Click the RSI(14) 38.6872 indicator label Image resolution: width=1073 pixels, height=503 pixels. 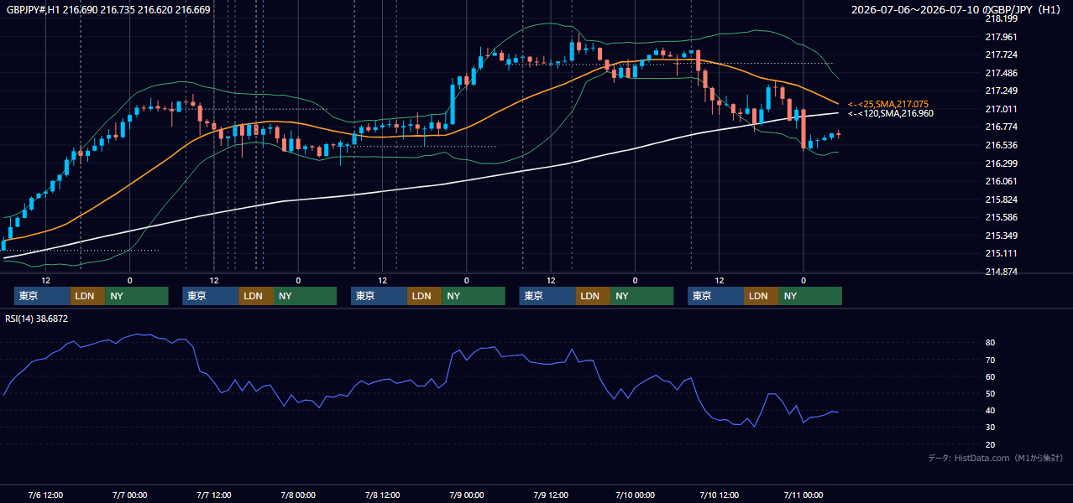(37, 319)
